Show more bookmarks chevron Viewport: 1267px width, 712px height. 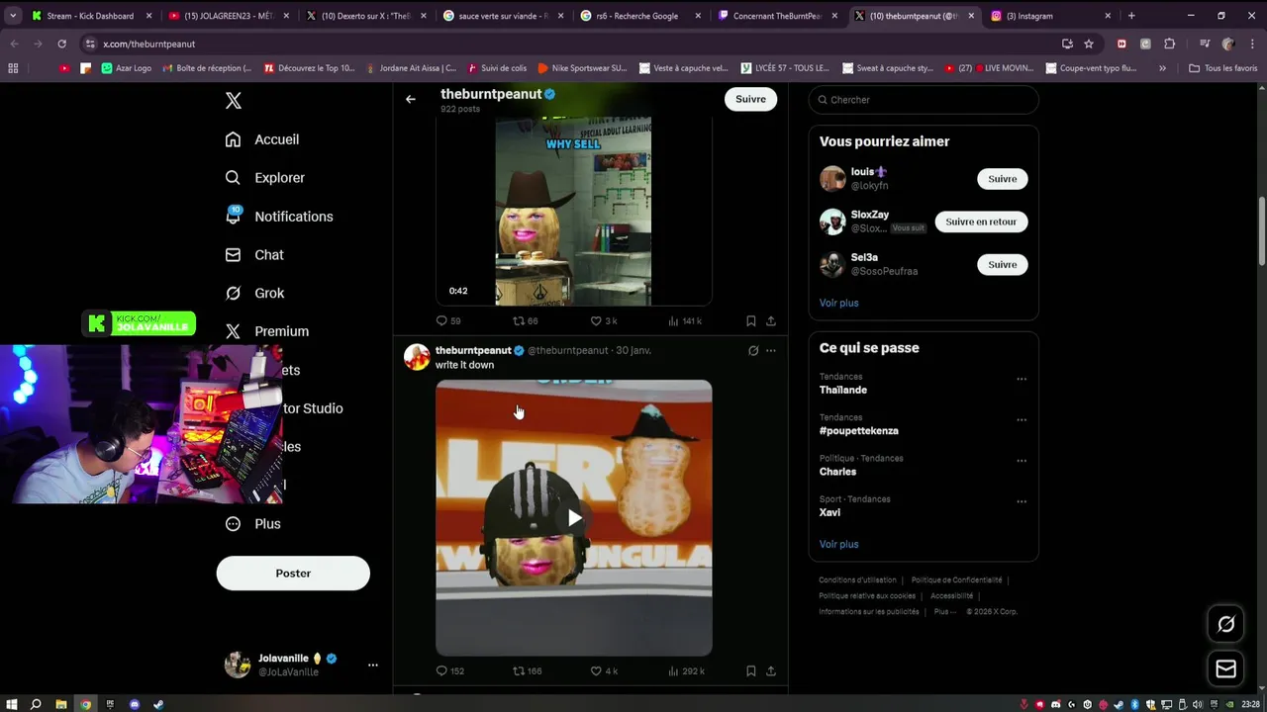[x=1163, y=68]
